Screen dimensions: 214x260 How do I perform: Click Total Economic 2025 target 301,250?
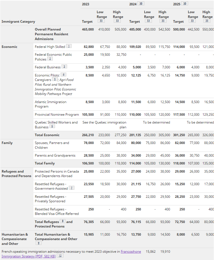pyautogui.click(x=179, y=135)
